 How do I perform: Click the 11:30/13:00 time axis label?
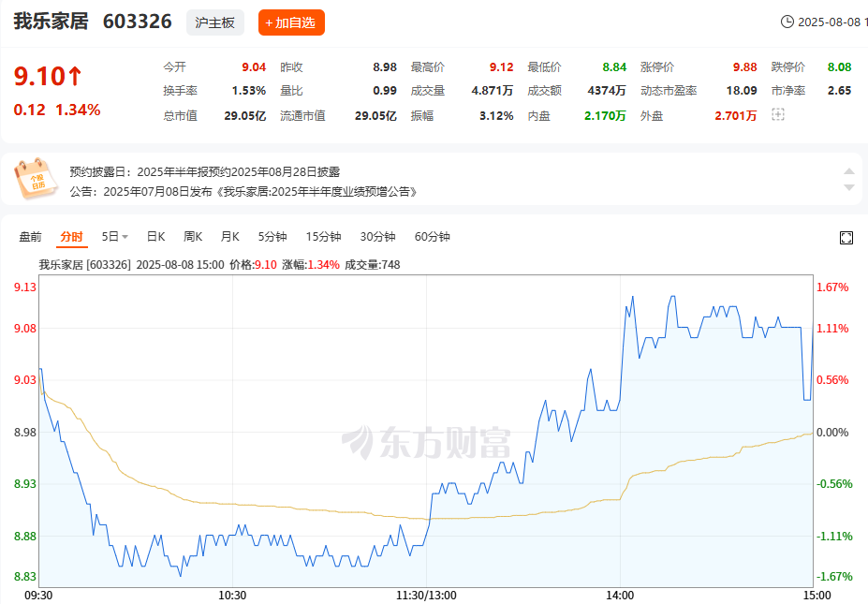426,596
